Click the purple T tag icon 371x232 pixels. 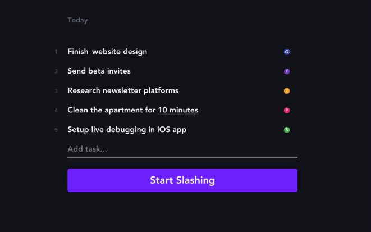(x=287, y=71)
